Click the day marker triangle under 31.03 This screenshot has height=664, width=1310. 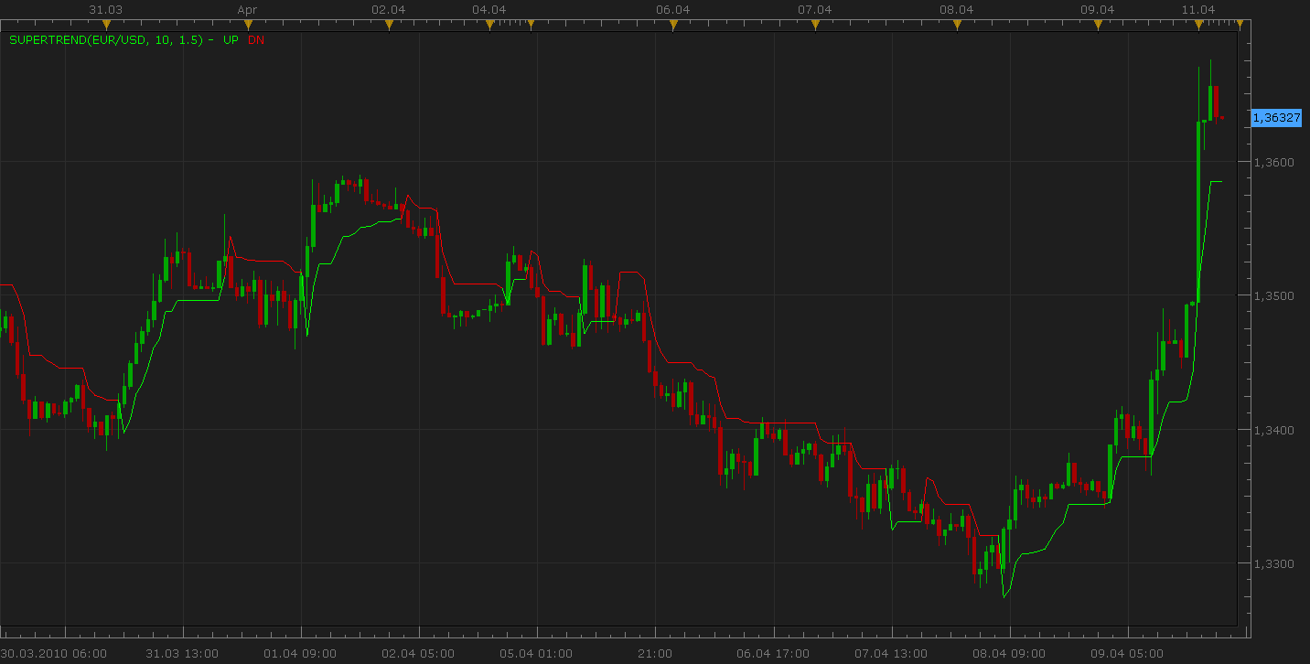pos(106,25)
